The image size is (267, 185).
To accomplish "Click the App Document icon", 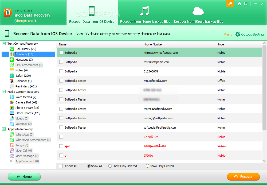I will [x=12, y=161].
